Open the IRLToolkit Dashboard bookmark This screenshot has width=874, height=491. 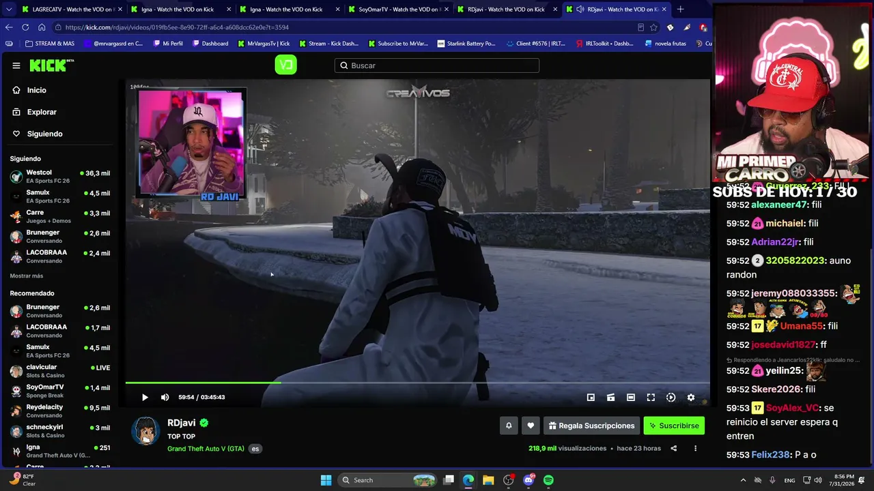(605, 44)
